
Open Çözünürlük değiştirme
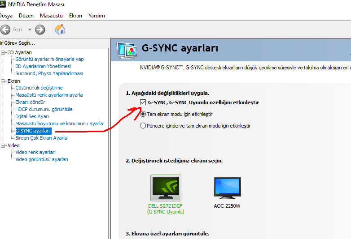39,88
